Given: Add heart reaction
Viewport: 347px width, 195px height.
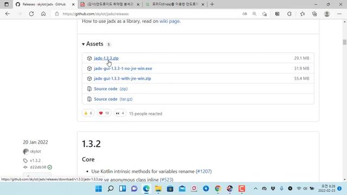Looking at the screenshot, I should [104, 113].
